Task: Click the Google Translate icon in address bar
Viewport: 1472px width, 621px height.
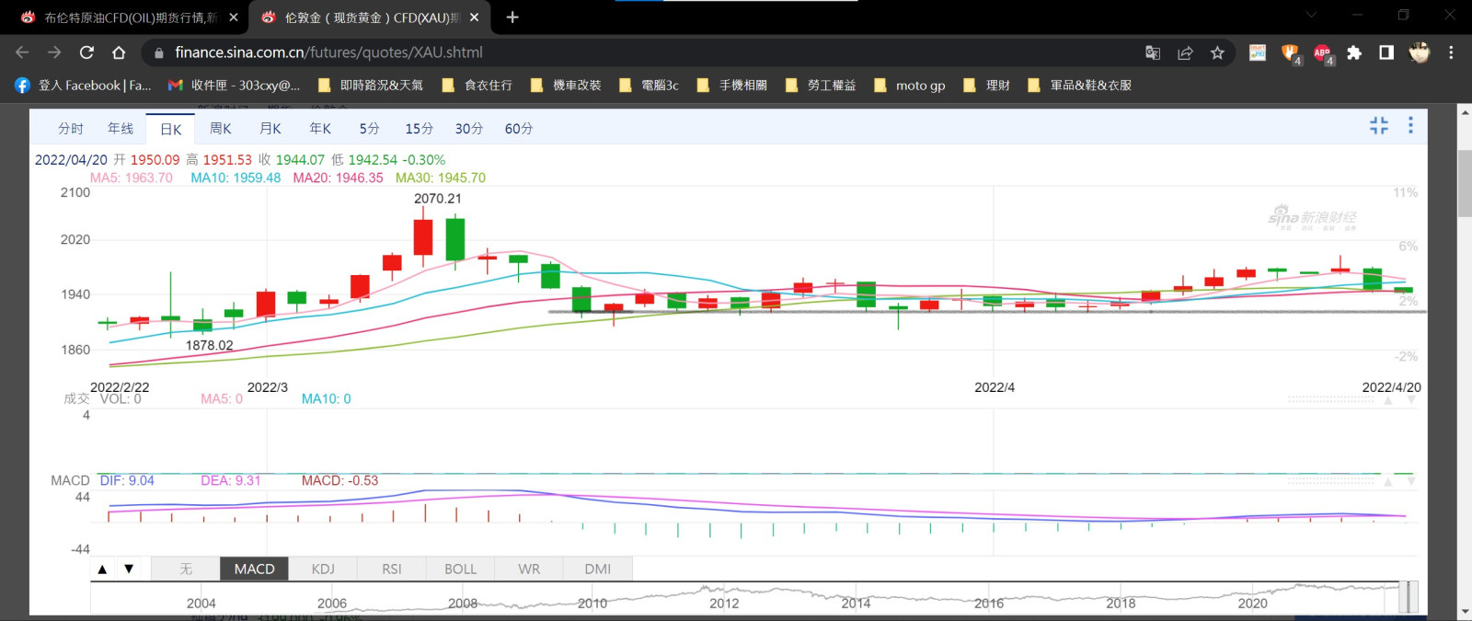Action: click(1153, 53)
